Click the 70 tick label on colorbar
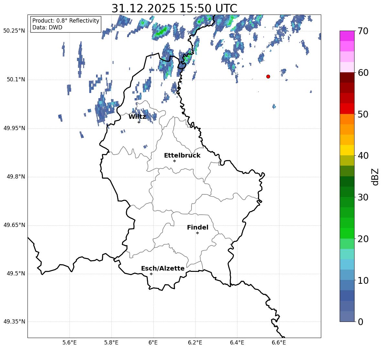 363,31
